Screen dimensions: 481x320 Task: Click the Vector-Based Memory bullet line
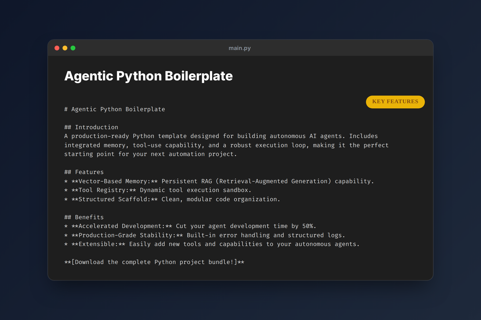[x=219, y=181]
